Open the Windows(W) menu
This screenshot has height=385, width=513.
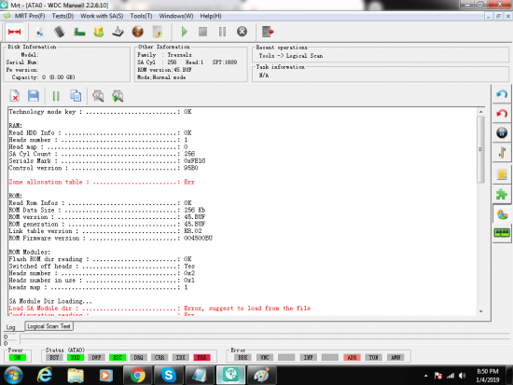[176, 16]
